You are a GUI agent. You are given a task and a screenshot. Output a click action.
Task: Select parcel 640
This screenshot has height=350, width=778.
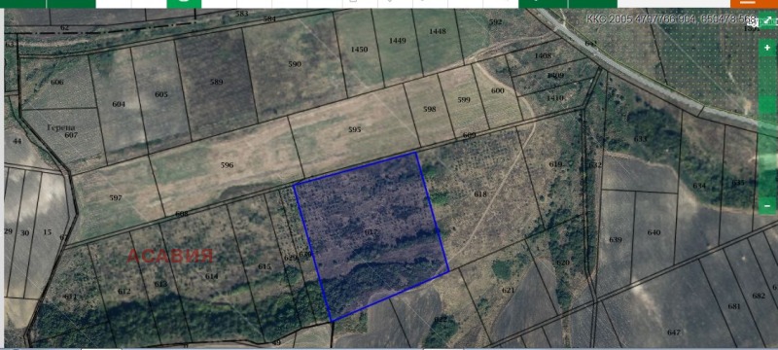654,232
